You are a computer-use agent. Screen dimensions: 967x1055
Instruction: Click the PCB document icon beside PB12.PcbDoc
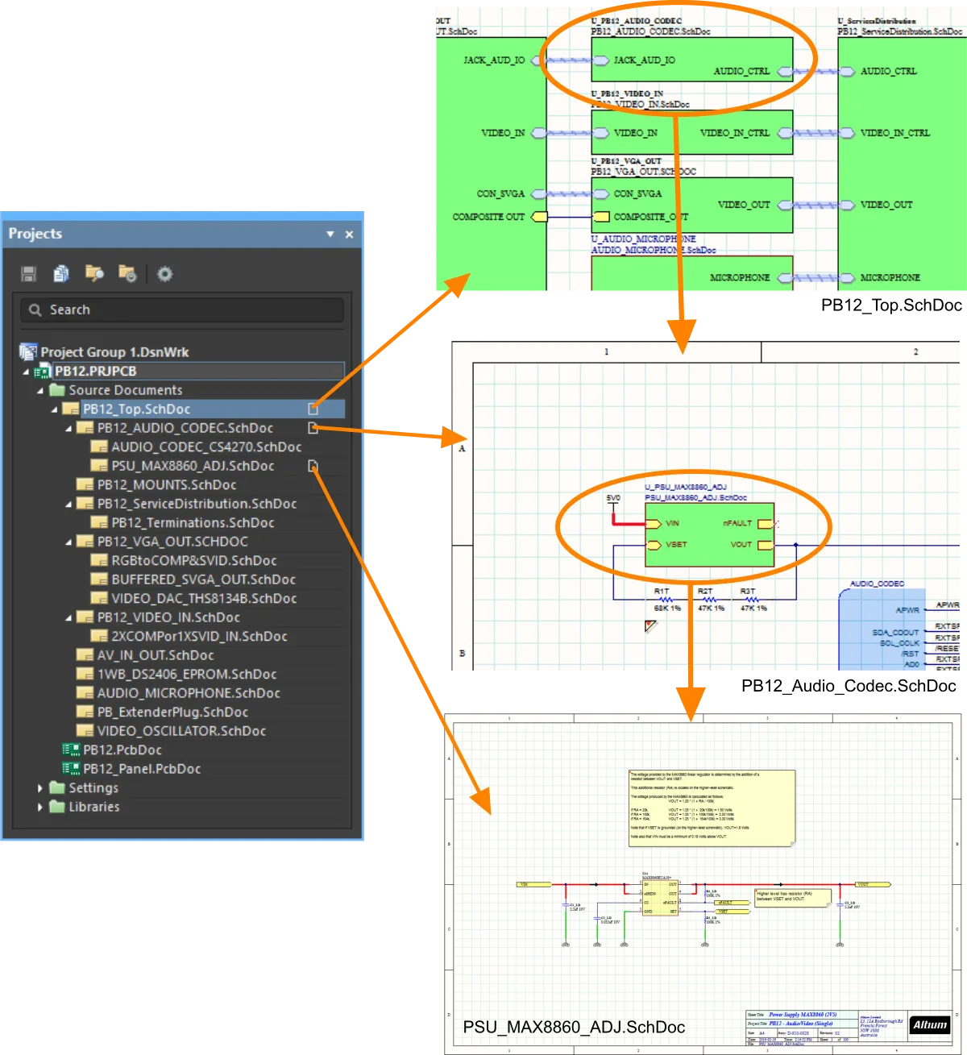71,750
